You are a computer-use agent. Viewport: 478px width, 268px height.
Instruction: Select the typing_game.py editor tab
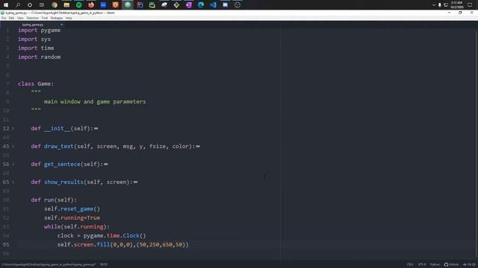33,25
